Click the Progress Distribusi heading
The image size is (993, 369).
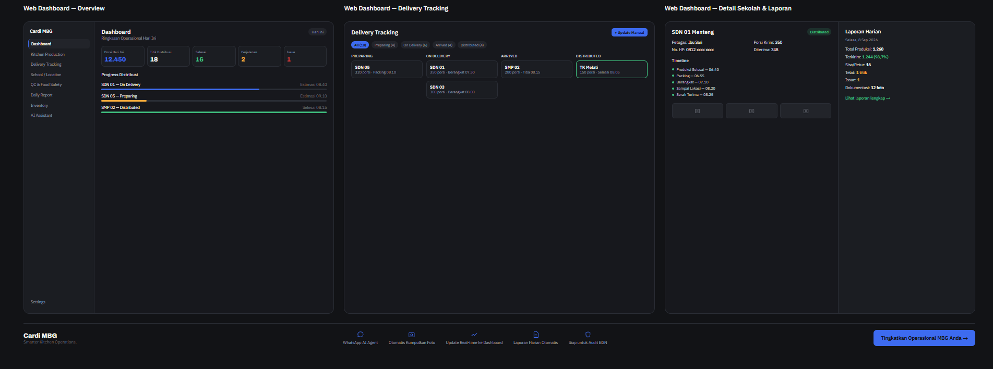(119, 75)
